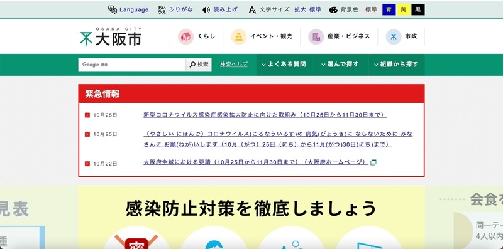Click the Language globe icon

point(113,9)
